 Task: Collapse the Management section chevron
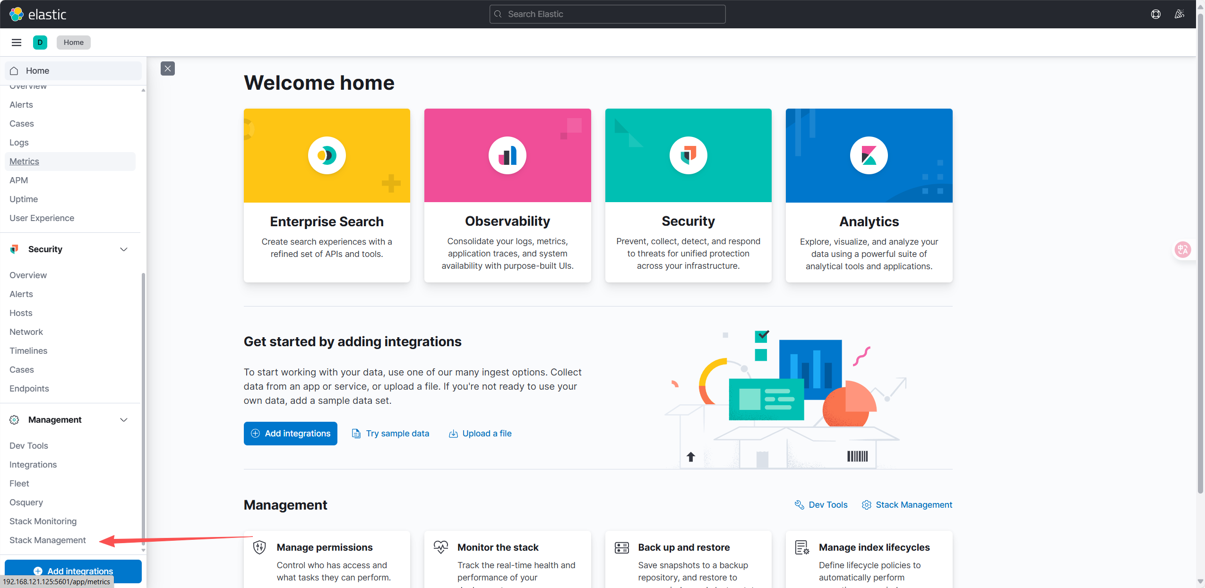pos(124,419)
